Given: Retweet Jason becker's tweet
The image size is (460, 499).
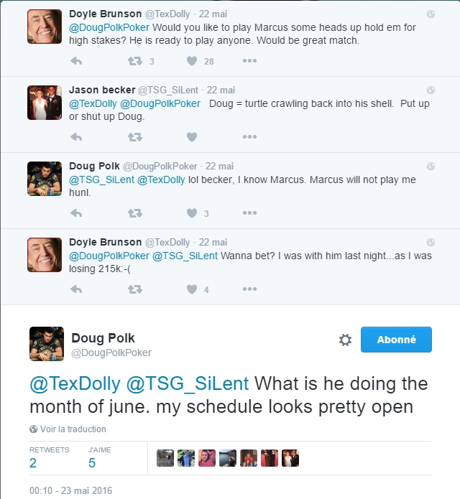Looking at the screenshot, I should (134, 137).
